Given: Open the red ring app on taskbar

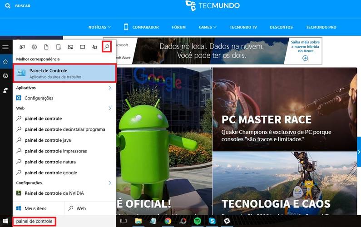Looking at the screenshot, I should click(x=183, y=221).
